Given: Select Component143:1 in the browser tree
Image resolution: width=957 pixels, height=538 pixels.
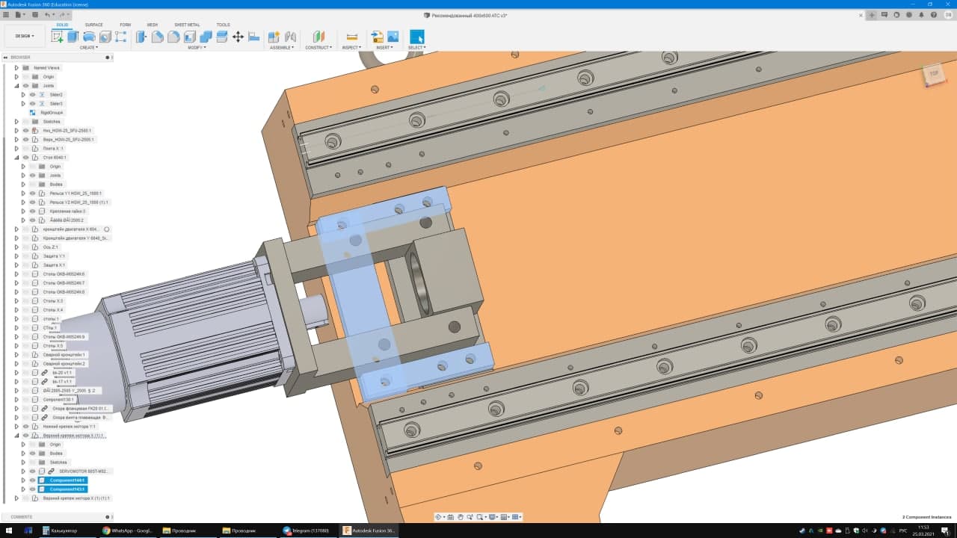Looking at the screenshot, I should [67, 489].
